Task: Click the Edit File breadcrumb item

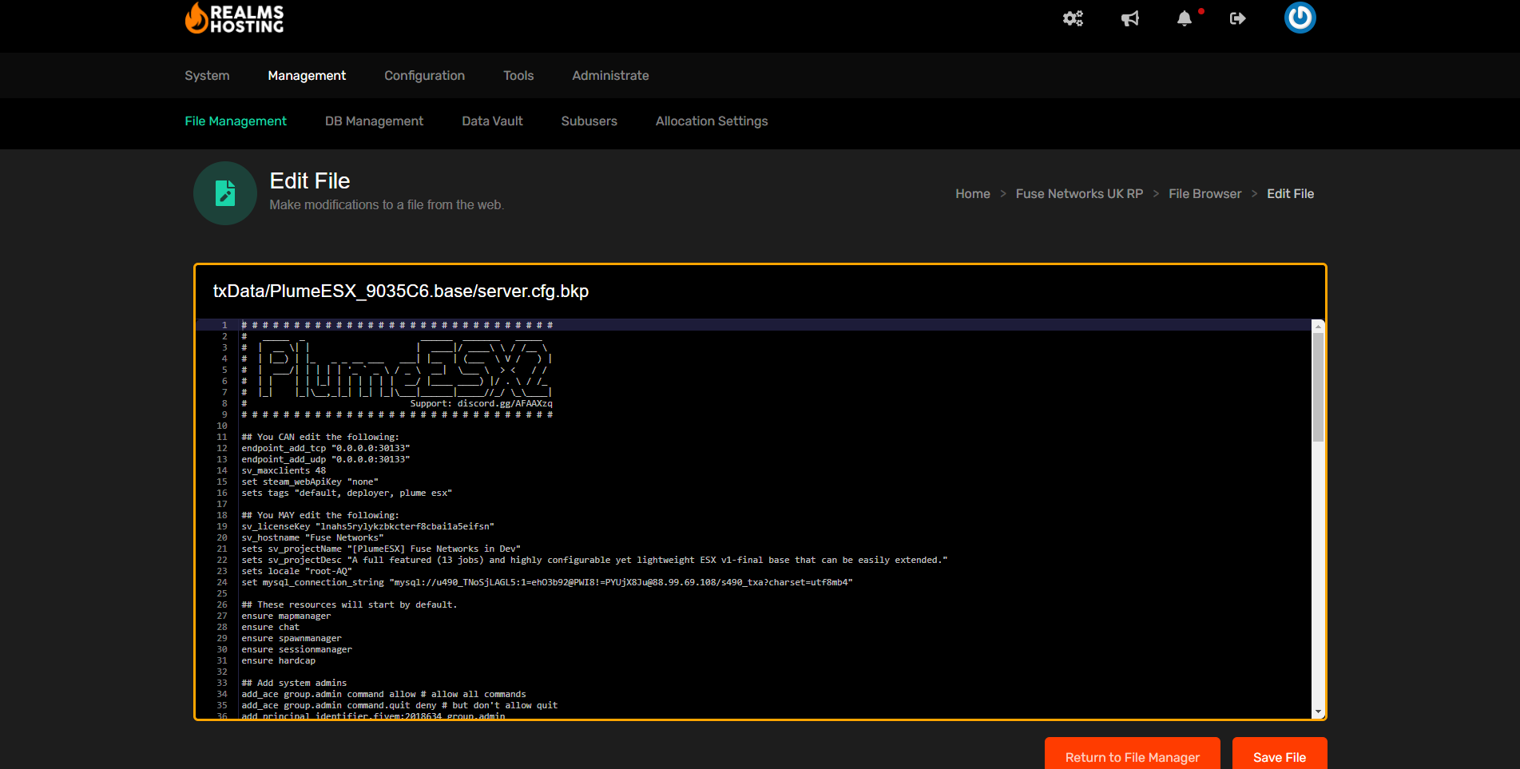Action: [x=1290, y=194]
